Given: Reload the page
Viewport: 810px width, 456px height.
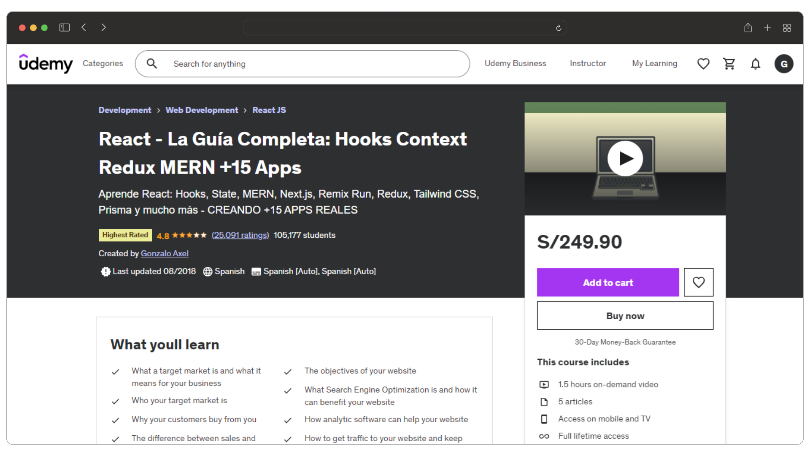Looking at the screenshot, I should (559, 28).
